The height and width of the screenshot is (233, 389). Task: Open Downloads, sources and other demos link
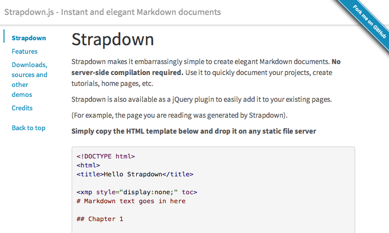click(x=29, y=79)
